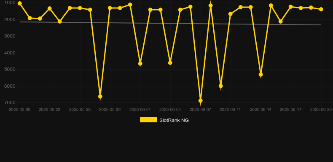Click the 2025-06-20 x-axis date label
The height and width of the screenshot is (162, 333).
pos(321,110)
